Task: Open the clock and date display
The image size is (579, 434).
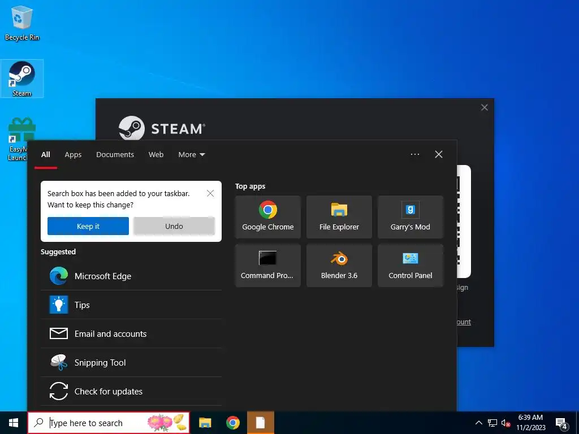Action: [530, 423]
